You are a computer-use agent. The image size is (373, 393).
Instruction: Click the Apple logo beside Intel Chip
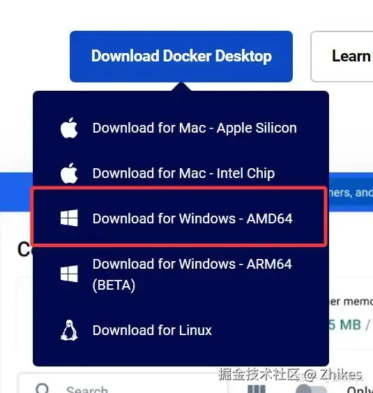(69, 173)
